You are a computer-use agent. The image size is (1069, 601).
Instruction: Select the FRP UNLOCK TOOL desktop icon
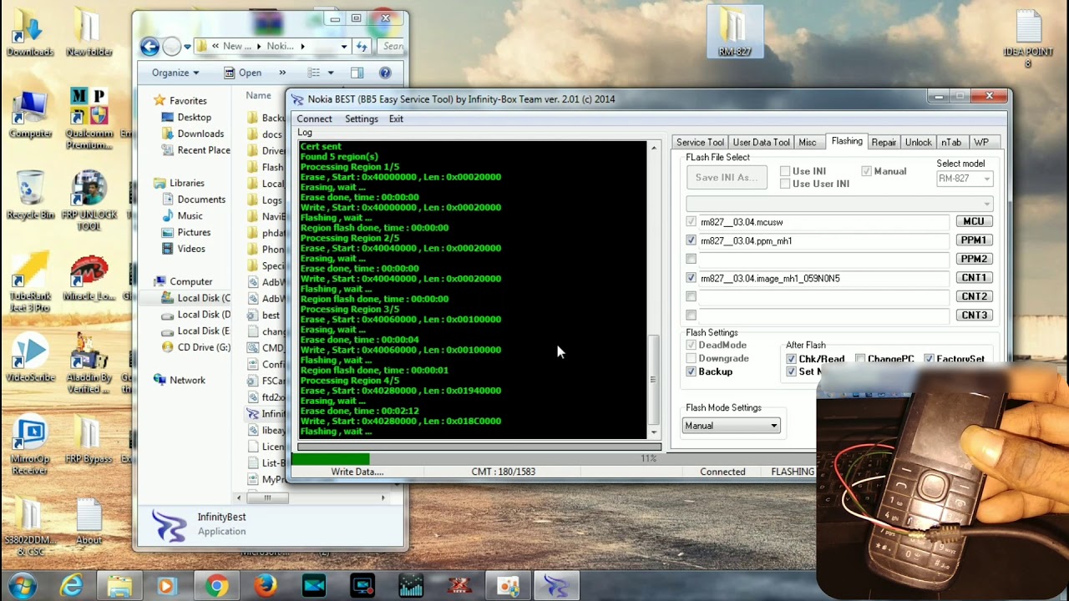point(89,200)
